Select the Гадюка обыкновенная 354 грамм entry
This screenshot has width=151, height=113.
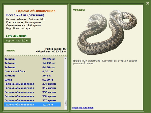(x=32, y=96)
